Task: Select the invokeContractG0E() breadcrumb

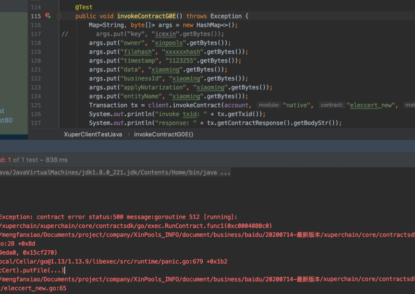Action: tap(164, 134)
